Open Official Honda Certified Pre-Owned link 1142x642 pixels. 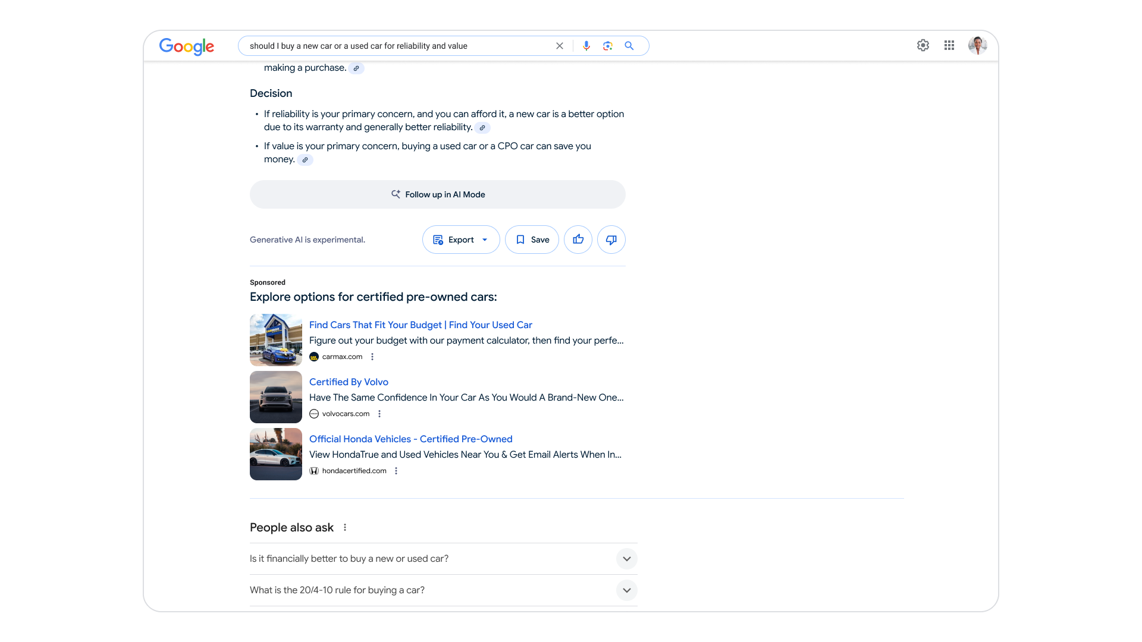[410, 439]
